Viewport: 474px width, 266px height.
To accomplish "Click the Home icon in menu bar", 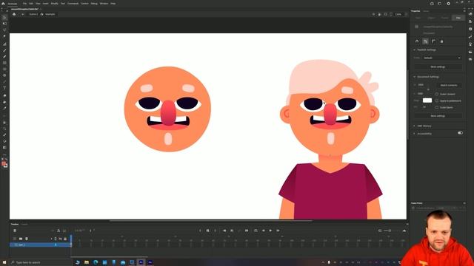I will pyautogui.click(x=3, y=4).
